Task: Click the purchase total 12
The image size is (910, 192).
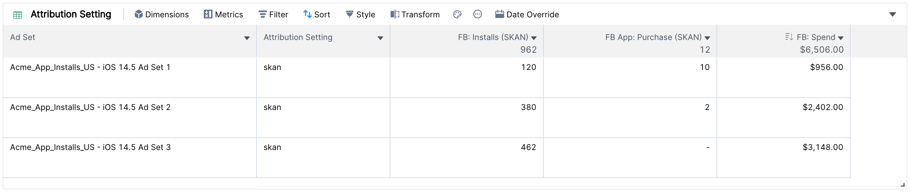Action: click(x=705, y=50)
